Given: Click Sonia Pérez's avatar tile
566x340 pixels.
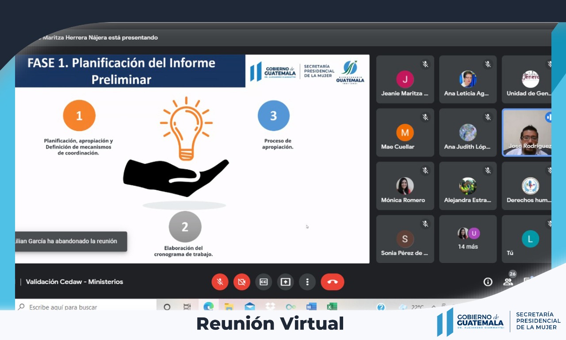Looking at the screenshot, I should [405, 239].
